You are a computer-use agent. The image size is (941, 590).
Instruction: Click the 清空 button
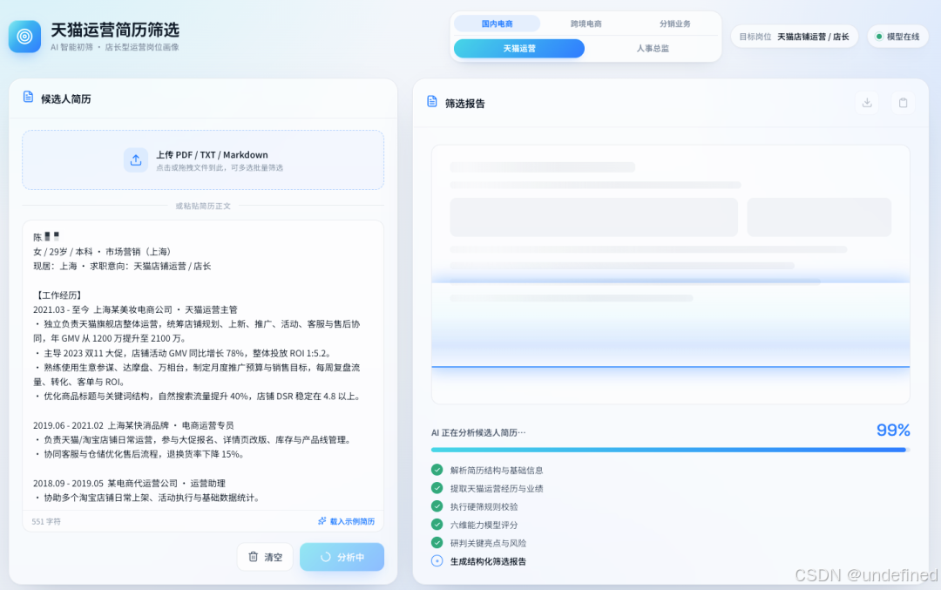(265, 557)
